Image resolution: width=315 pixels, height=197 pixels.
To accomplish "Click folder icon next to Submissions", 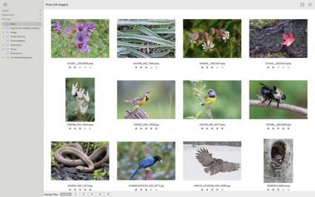I will [x=8, y=53].
